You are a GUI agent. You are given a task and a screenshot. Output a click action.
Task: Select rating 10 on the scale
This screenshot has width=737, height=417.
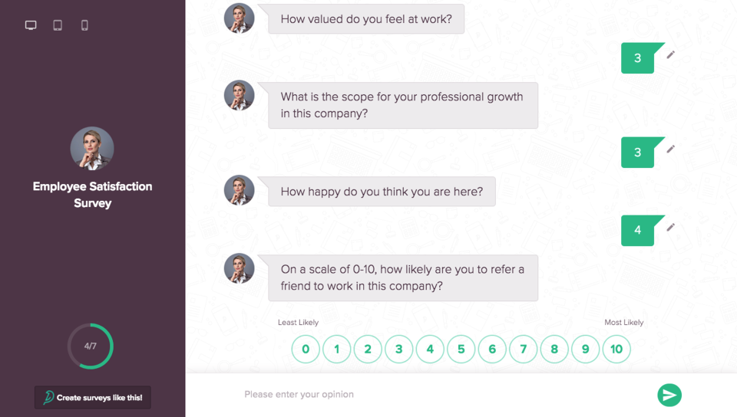616,350
